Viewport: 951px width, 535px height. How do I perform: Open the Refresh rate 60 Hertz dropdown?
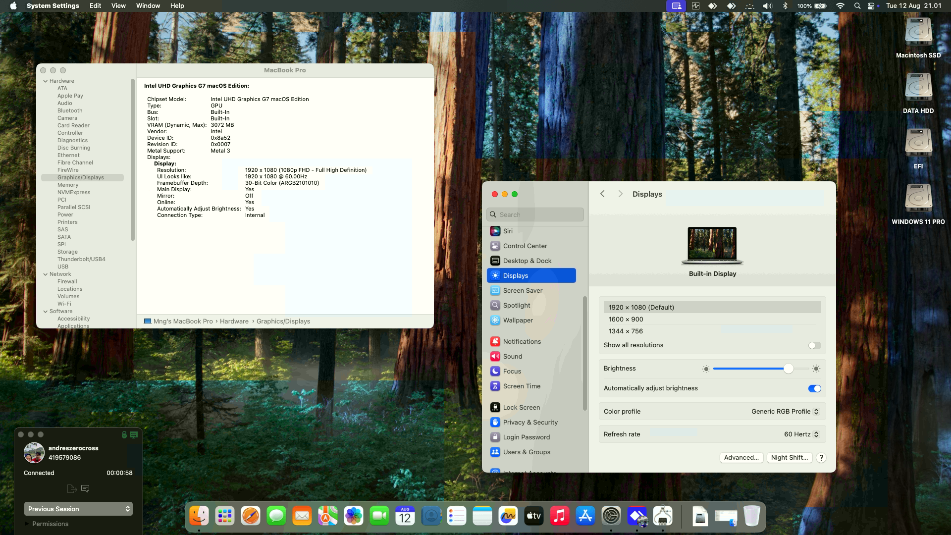[x=801, y=434]
